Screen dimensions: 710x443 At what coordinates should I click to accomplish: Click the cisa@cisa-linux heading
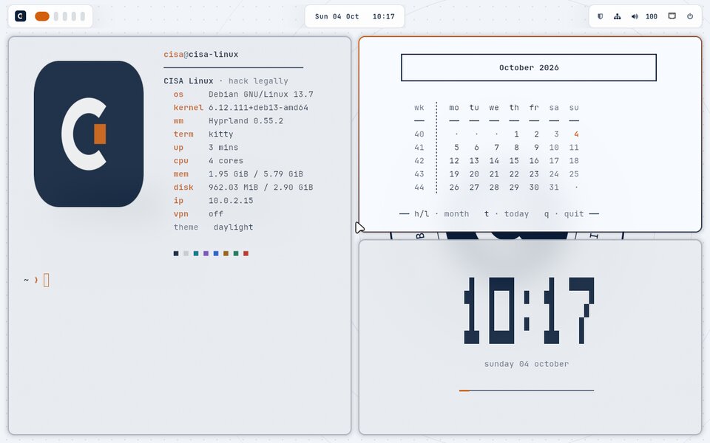point(200,54)
